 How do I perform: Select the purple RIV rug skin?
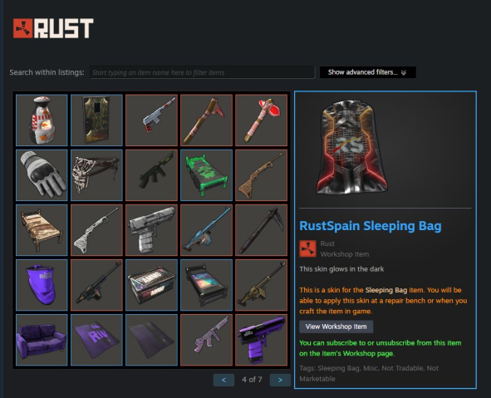pos(96,340)
